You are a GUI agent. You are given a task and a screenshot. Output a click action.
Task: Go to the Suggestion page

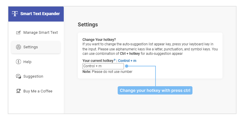click(x=36, y=76)
